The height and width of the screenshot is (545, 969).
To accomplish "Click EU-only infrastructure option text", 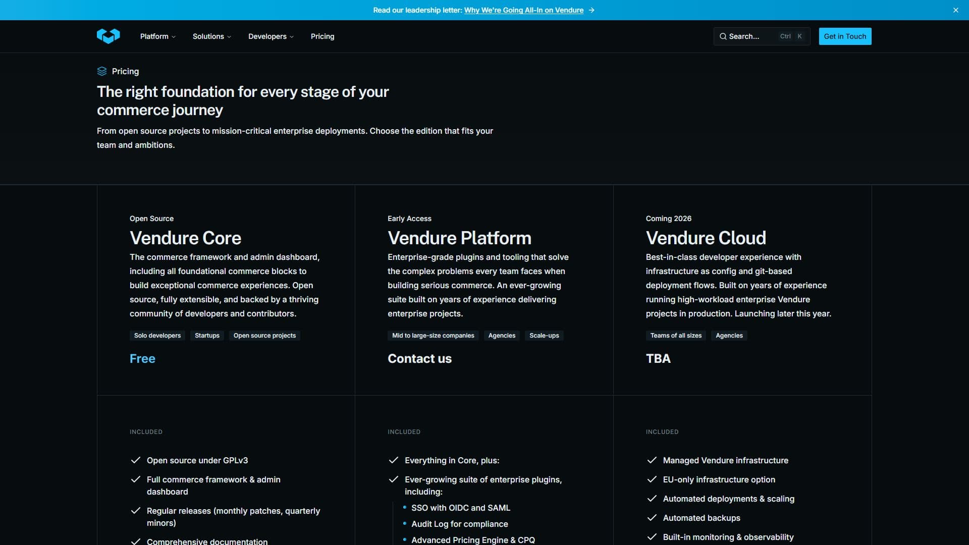I will pos(719,479).
